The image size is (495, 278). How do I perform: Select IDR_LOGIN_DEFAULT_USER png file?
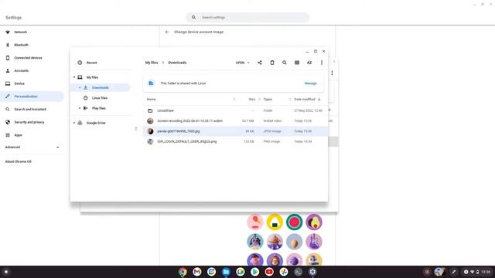(235, 141)
